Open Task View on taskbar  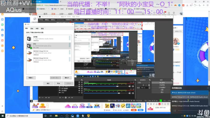[51, 116]
